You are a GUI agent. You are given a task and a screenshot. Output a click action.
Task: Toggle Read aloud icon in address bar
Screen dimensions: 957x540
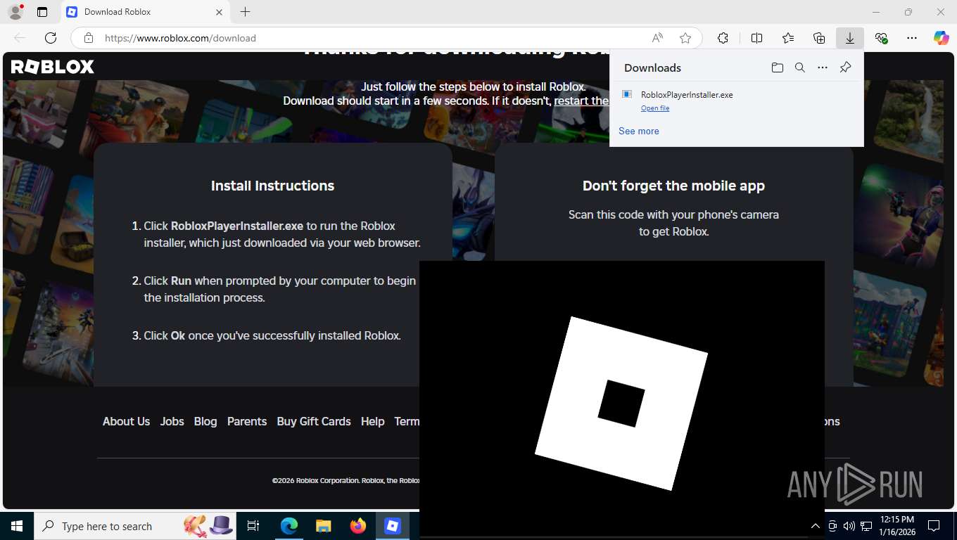coord(657,38)
